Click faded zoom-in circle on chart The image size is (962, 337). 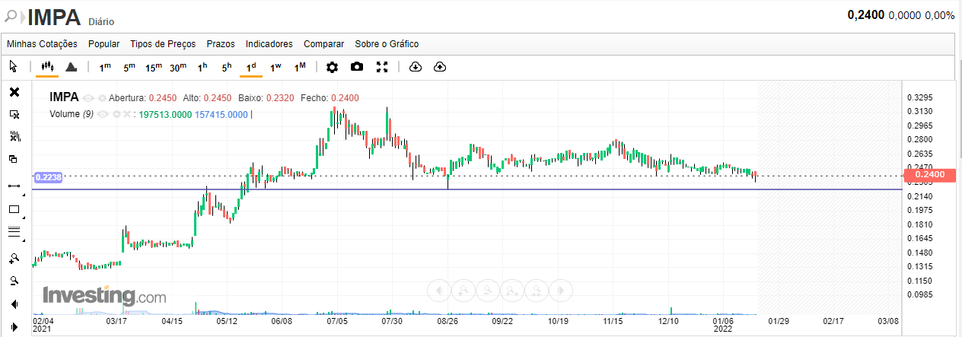[x=462, y=289]
